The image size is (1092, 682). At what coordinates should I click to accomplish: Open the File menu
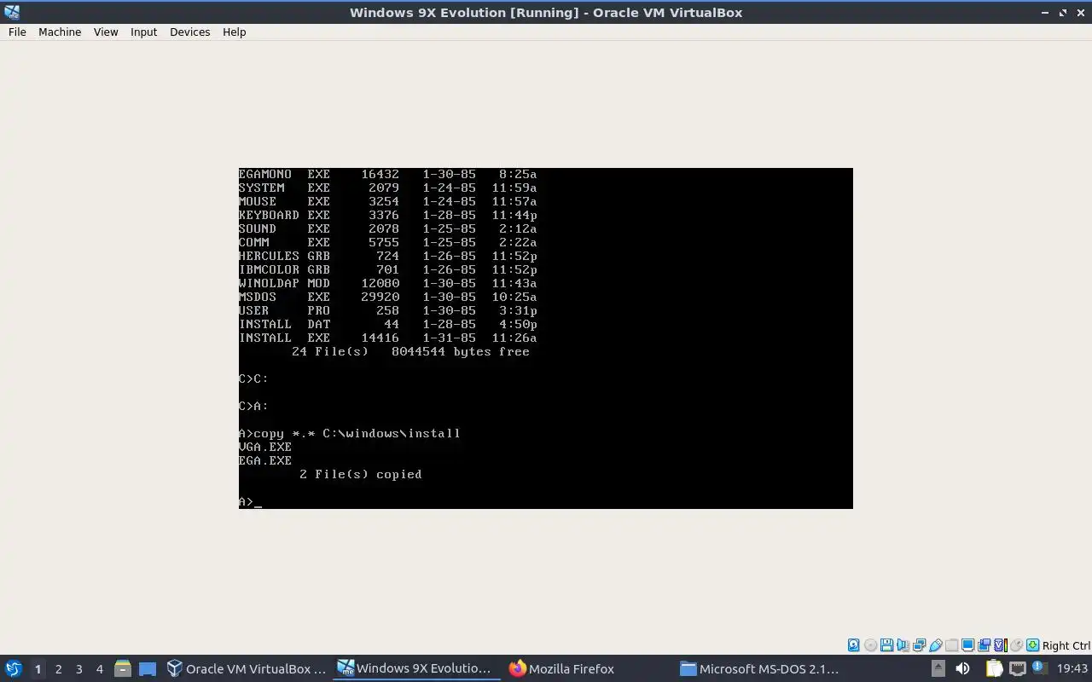(17, 32)
